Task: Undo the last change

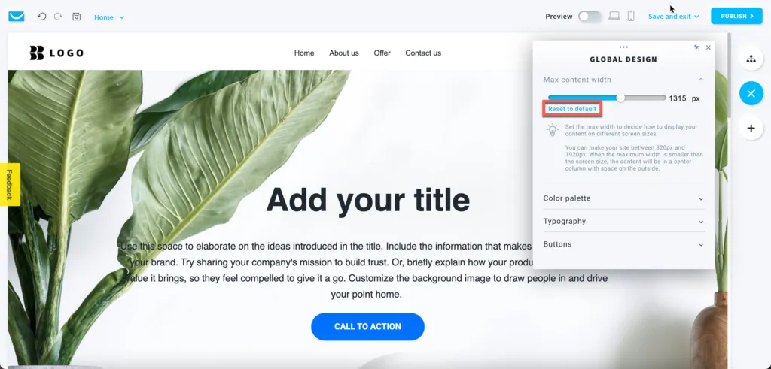Action: tap(42, 17)
